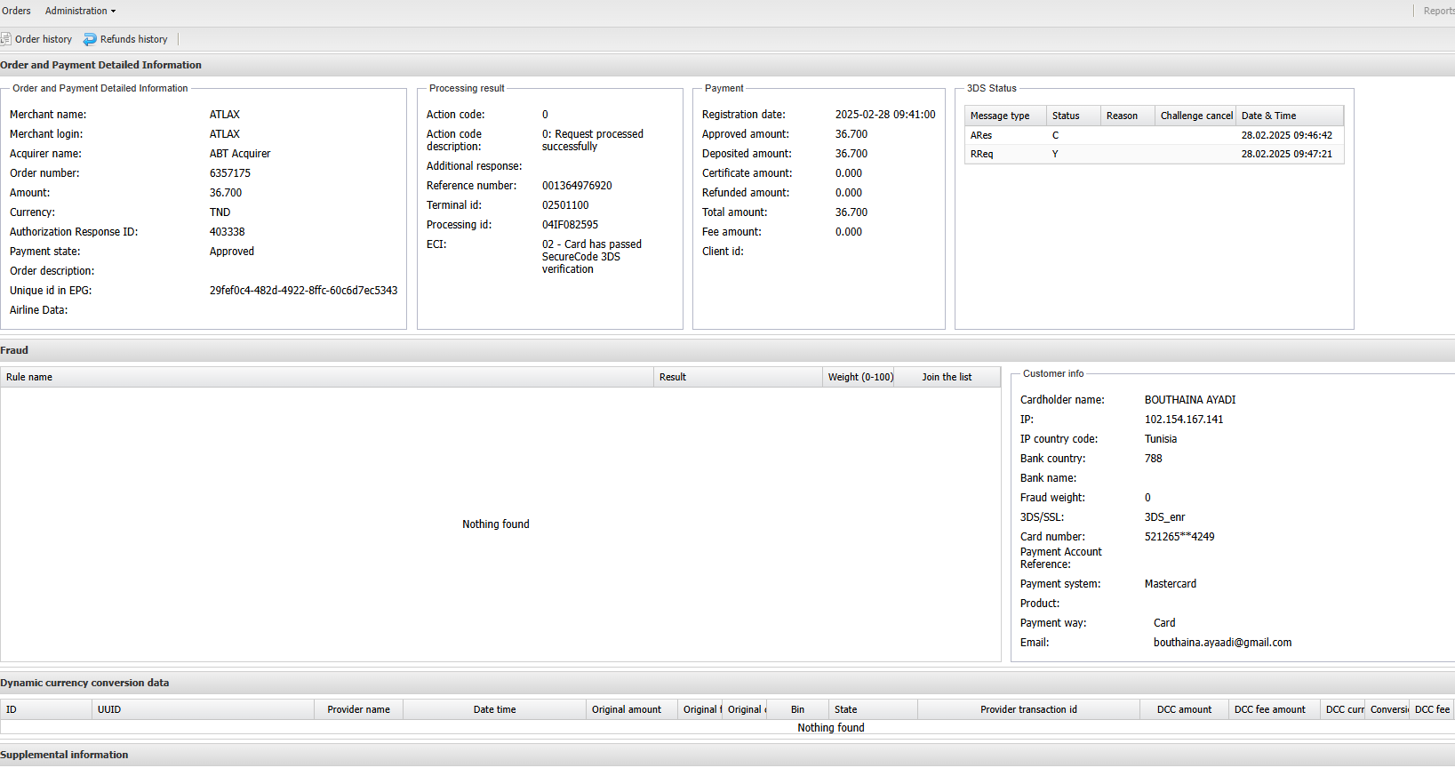
Task: Expand the Supplemental information section
Action: point(64,755)
